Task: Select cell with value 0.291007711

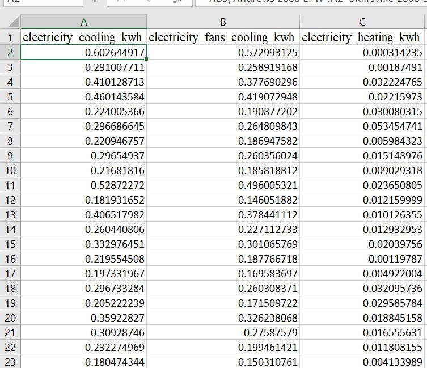Action: (83, 67)
